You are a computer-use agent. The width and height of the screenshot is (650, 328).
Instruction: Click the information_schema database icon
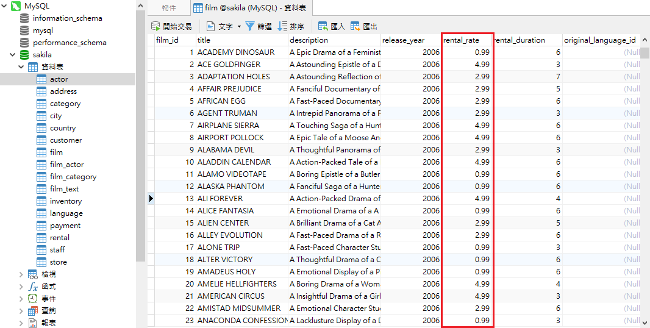pyautogui.click(x=24, y=18)
